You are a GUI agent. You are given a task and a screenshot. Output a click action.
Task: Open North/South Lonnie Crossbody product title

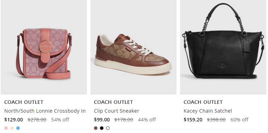[x=45, y=111]
